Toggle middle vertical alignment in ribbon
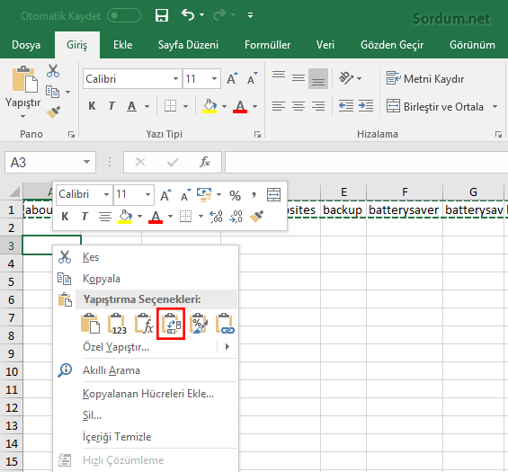Viewport: 508px width, 472px height. 299,78
